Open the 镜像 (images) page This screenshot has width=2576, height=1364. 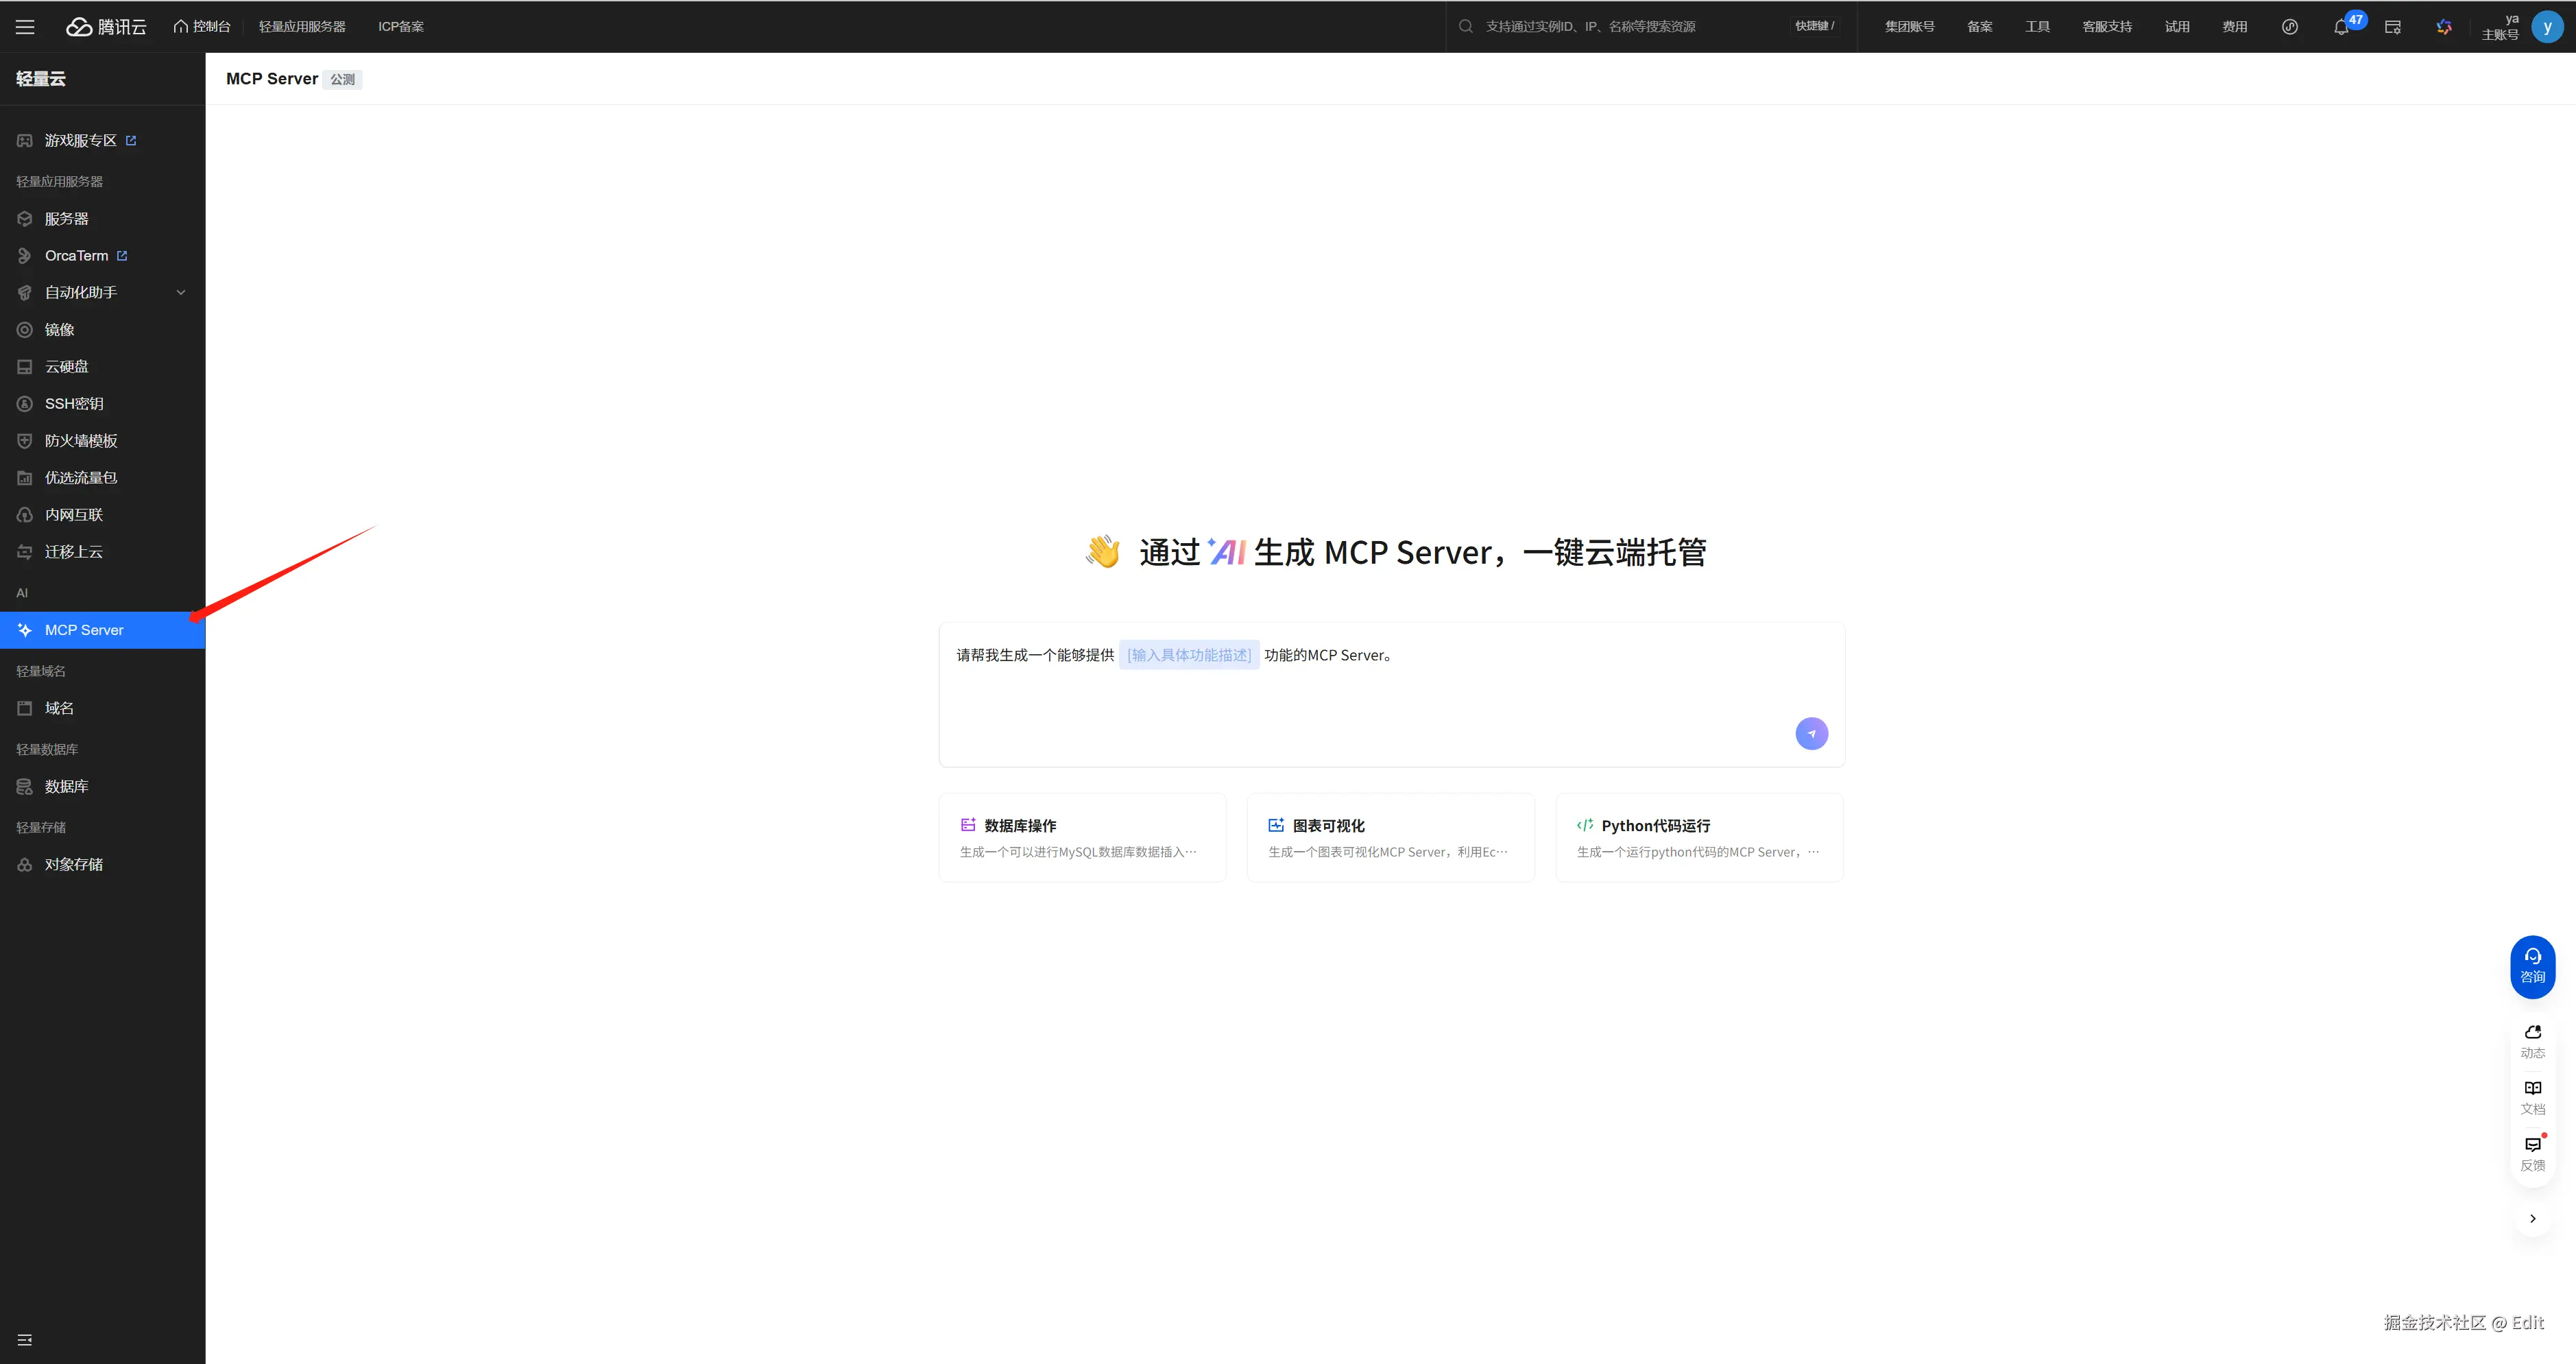(59, 329)
